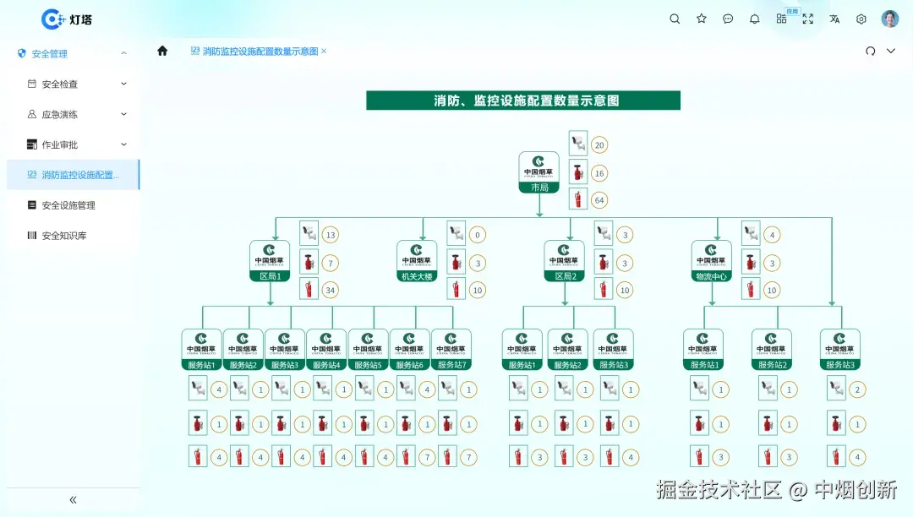Open the notifications bell icon
Screen dimensions: 913x517
pos(754,19)
